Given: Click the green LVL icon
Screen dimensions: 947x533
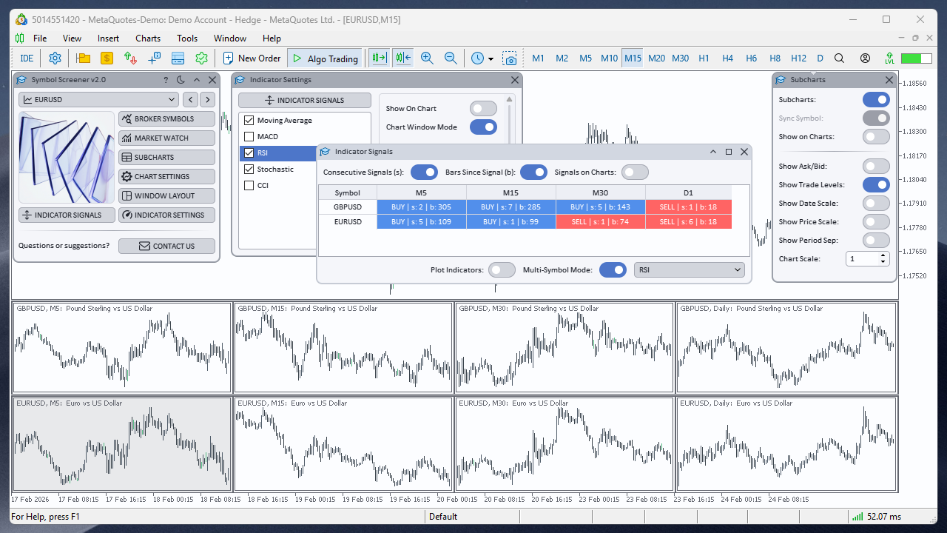Looking at the screenshot, I should (x=889, y=58).
